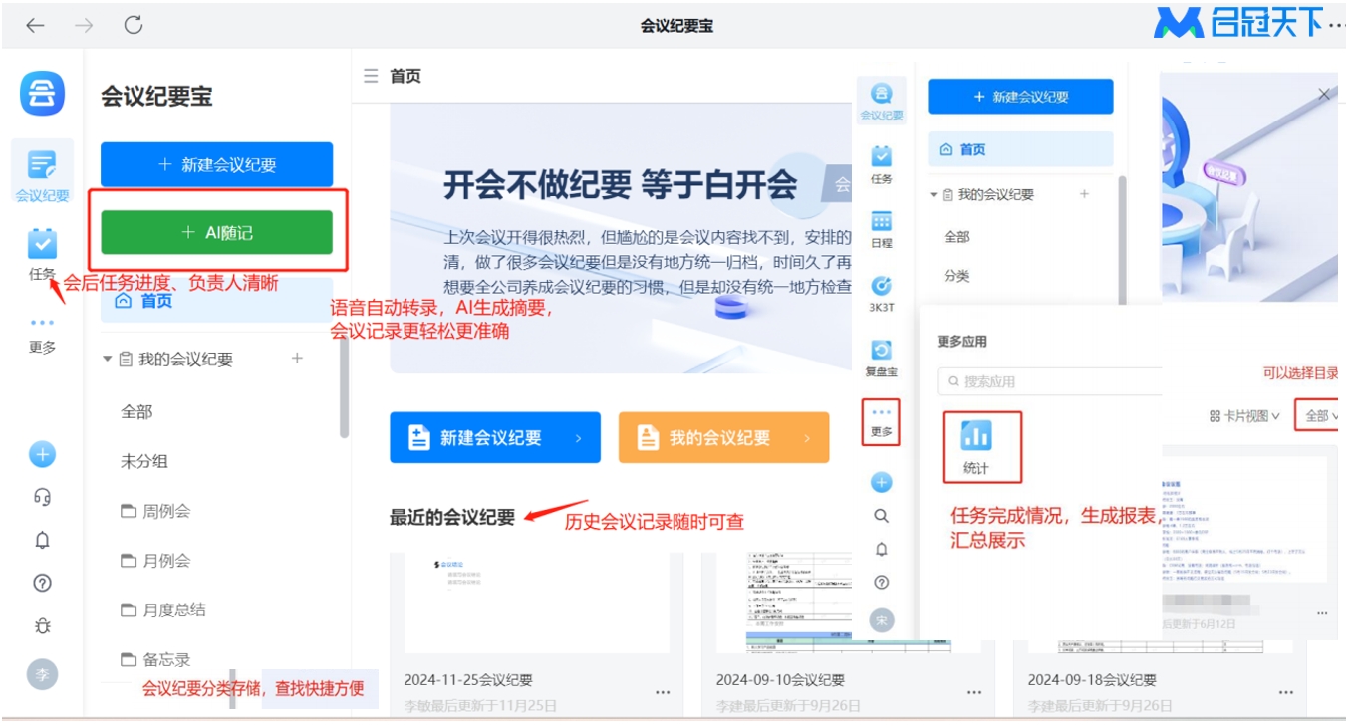Open the 月度总结 folder
The image size is (1351, 726).
(x=164, y=609)
